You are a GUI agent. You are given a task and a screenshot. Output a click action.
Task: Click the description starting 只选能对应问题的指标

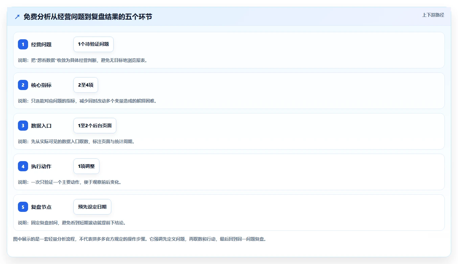click(x=87, y=101)
